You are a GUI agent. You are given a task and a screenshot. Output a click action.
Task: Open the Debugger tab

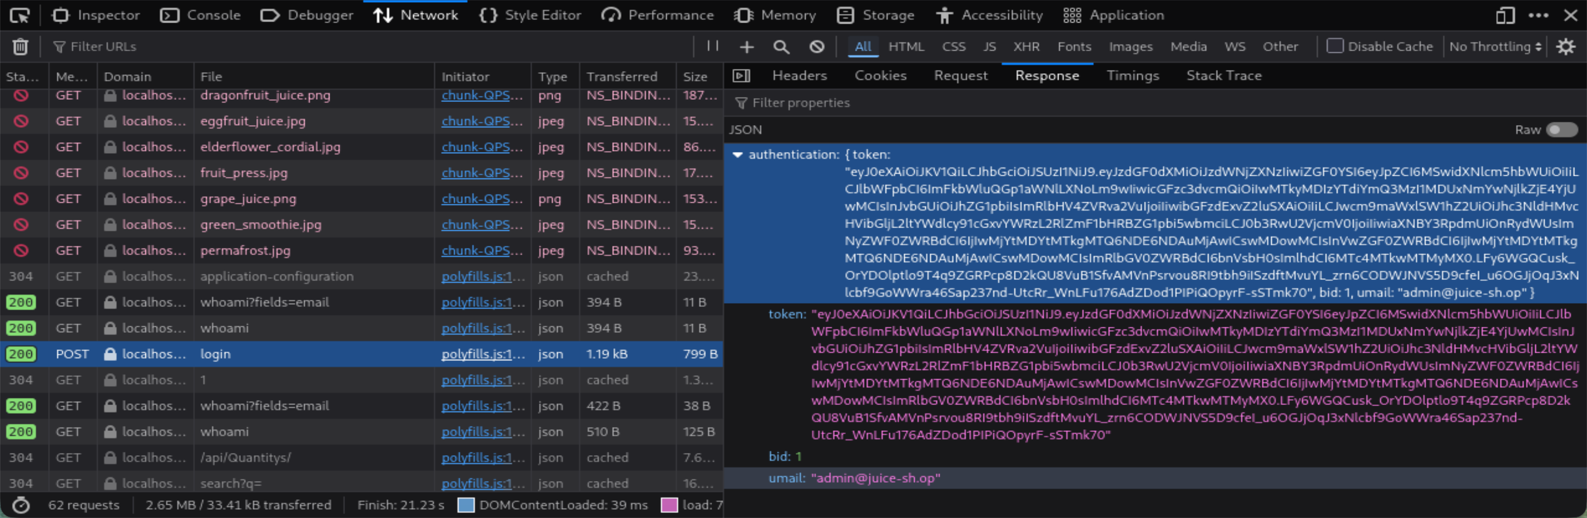[307, 15]
